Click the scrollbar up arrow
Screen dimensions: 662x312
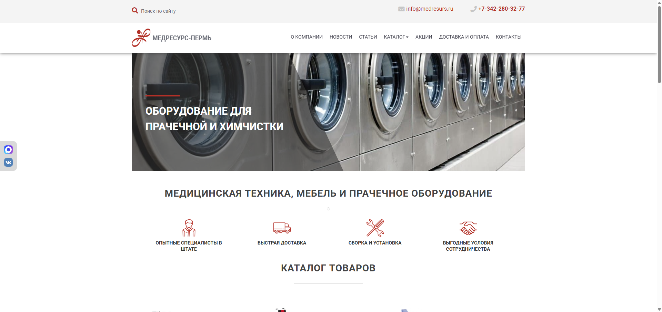tap(659, 2)
